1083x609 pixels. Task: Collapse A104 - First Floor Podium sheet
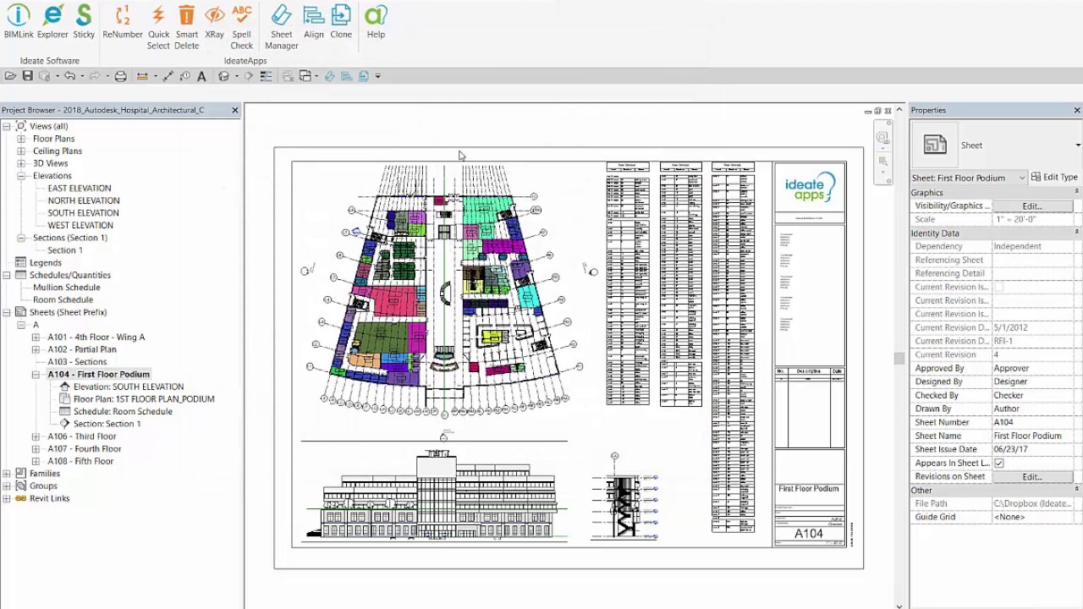click(x=36, y=374)
